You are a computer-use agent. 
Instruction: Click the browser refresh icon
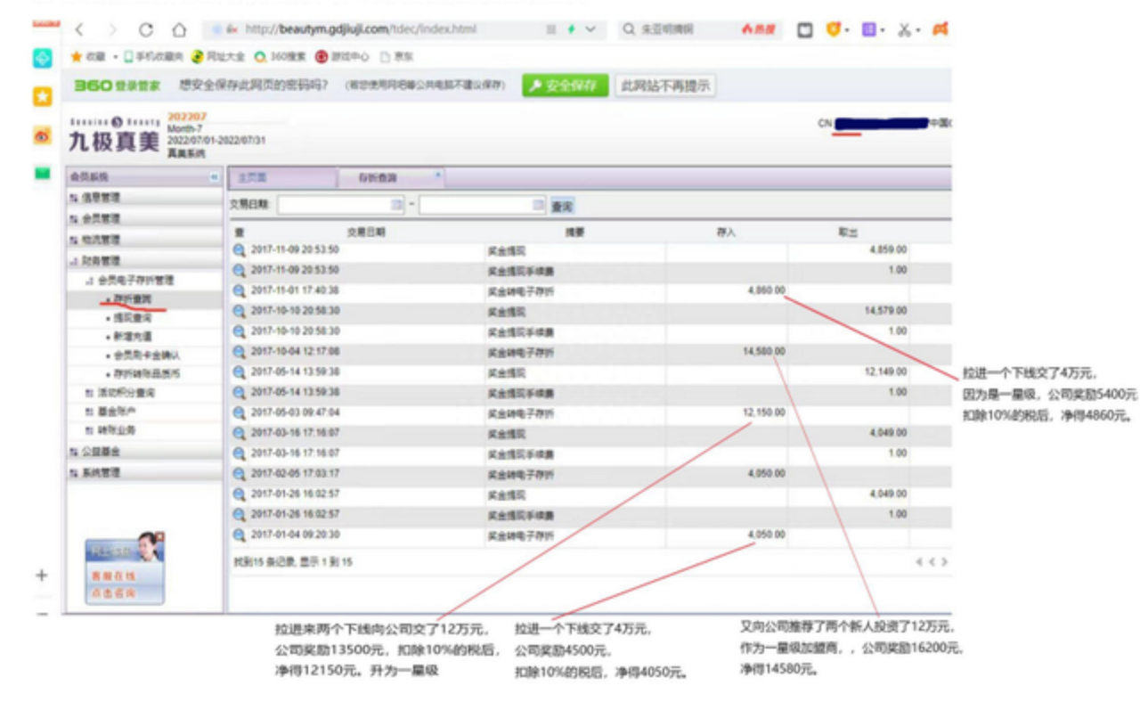click(x=146, y=30)
